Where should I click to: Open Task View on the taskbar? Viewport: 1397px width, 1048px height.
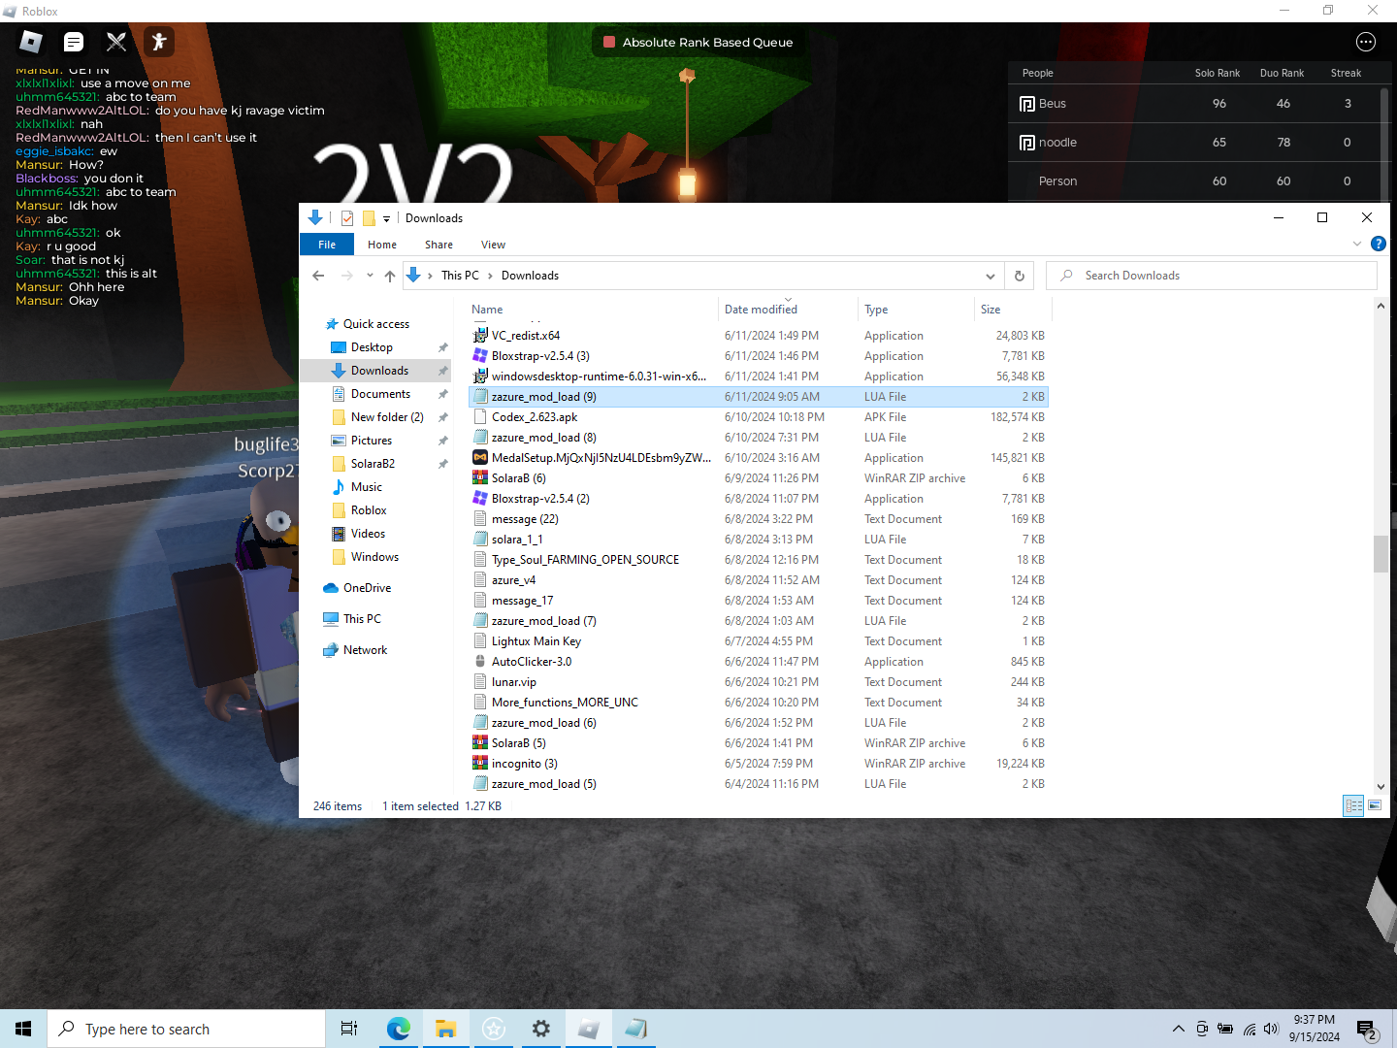click(x=349, y=1029)
